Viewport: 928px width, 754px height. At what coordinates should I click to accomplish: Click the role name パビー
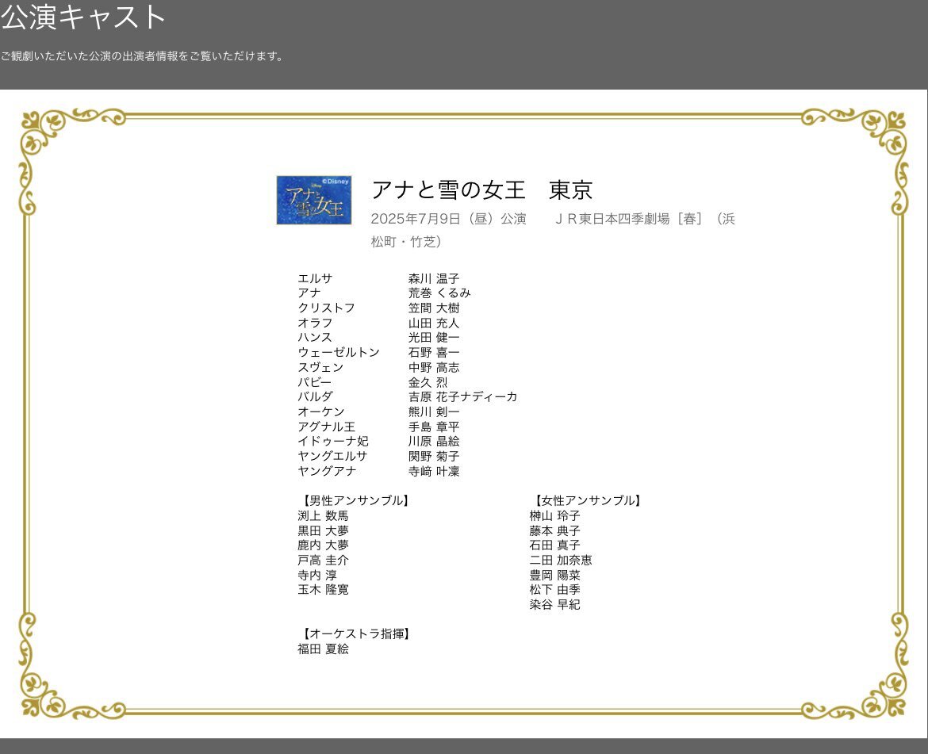click(x=315, y=382)
